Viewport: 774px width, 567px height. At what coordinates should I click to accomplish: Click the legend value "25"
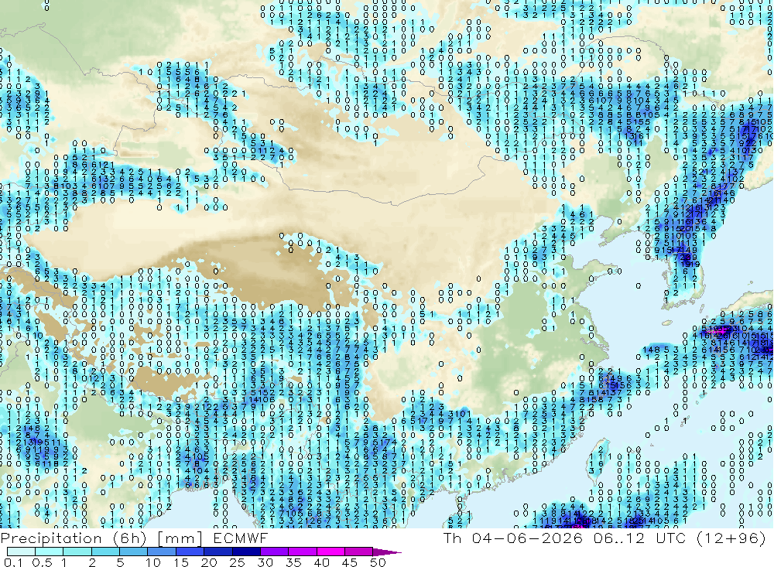pyautogui.click(x=237, y=562)
